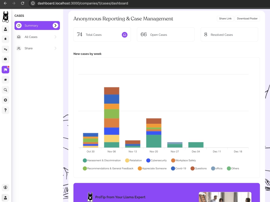Click the purple inbox icon on Total Cases
The width and height of the screenshot is (270, 202).
(124, 35)
